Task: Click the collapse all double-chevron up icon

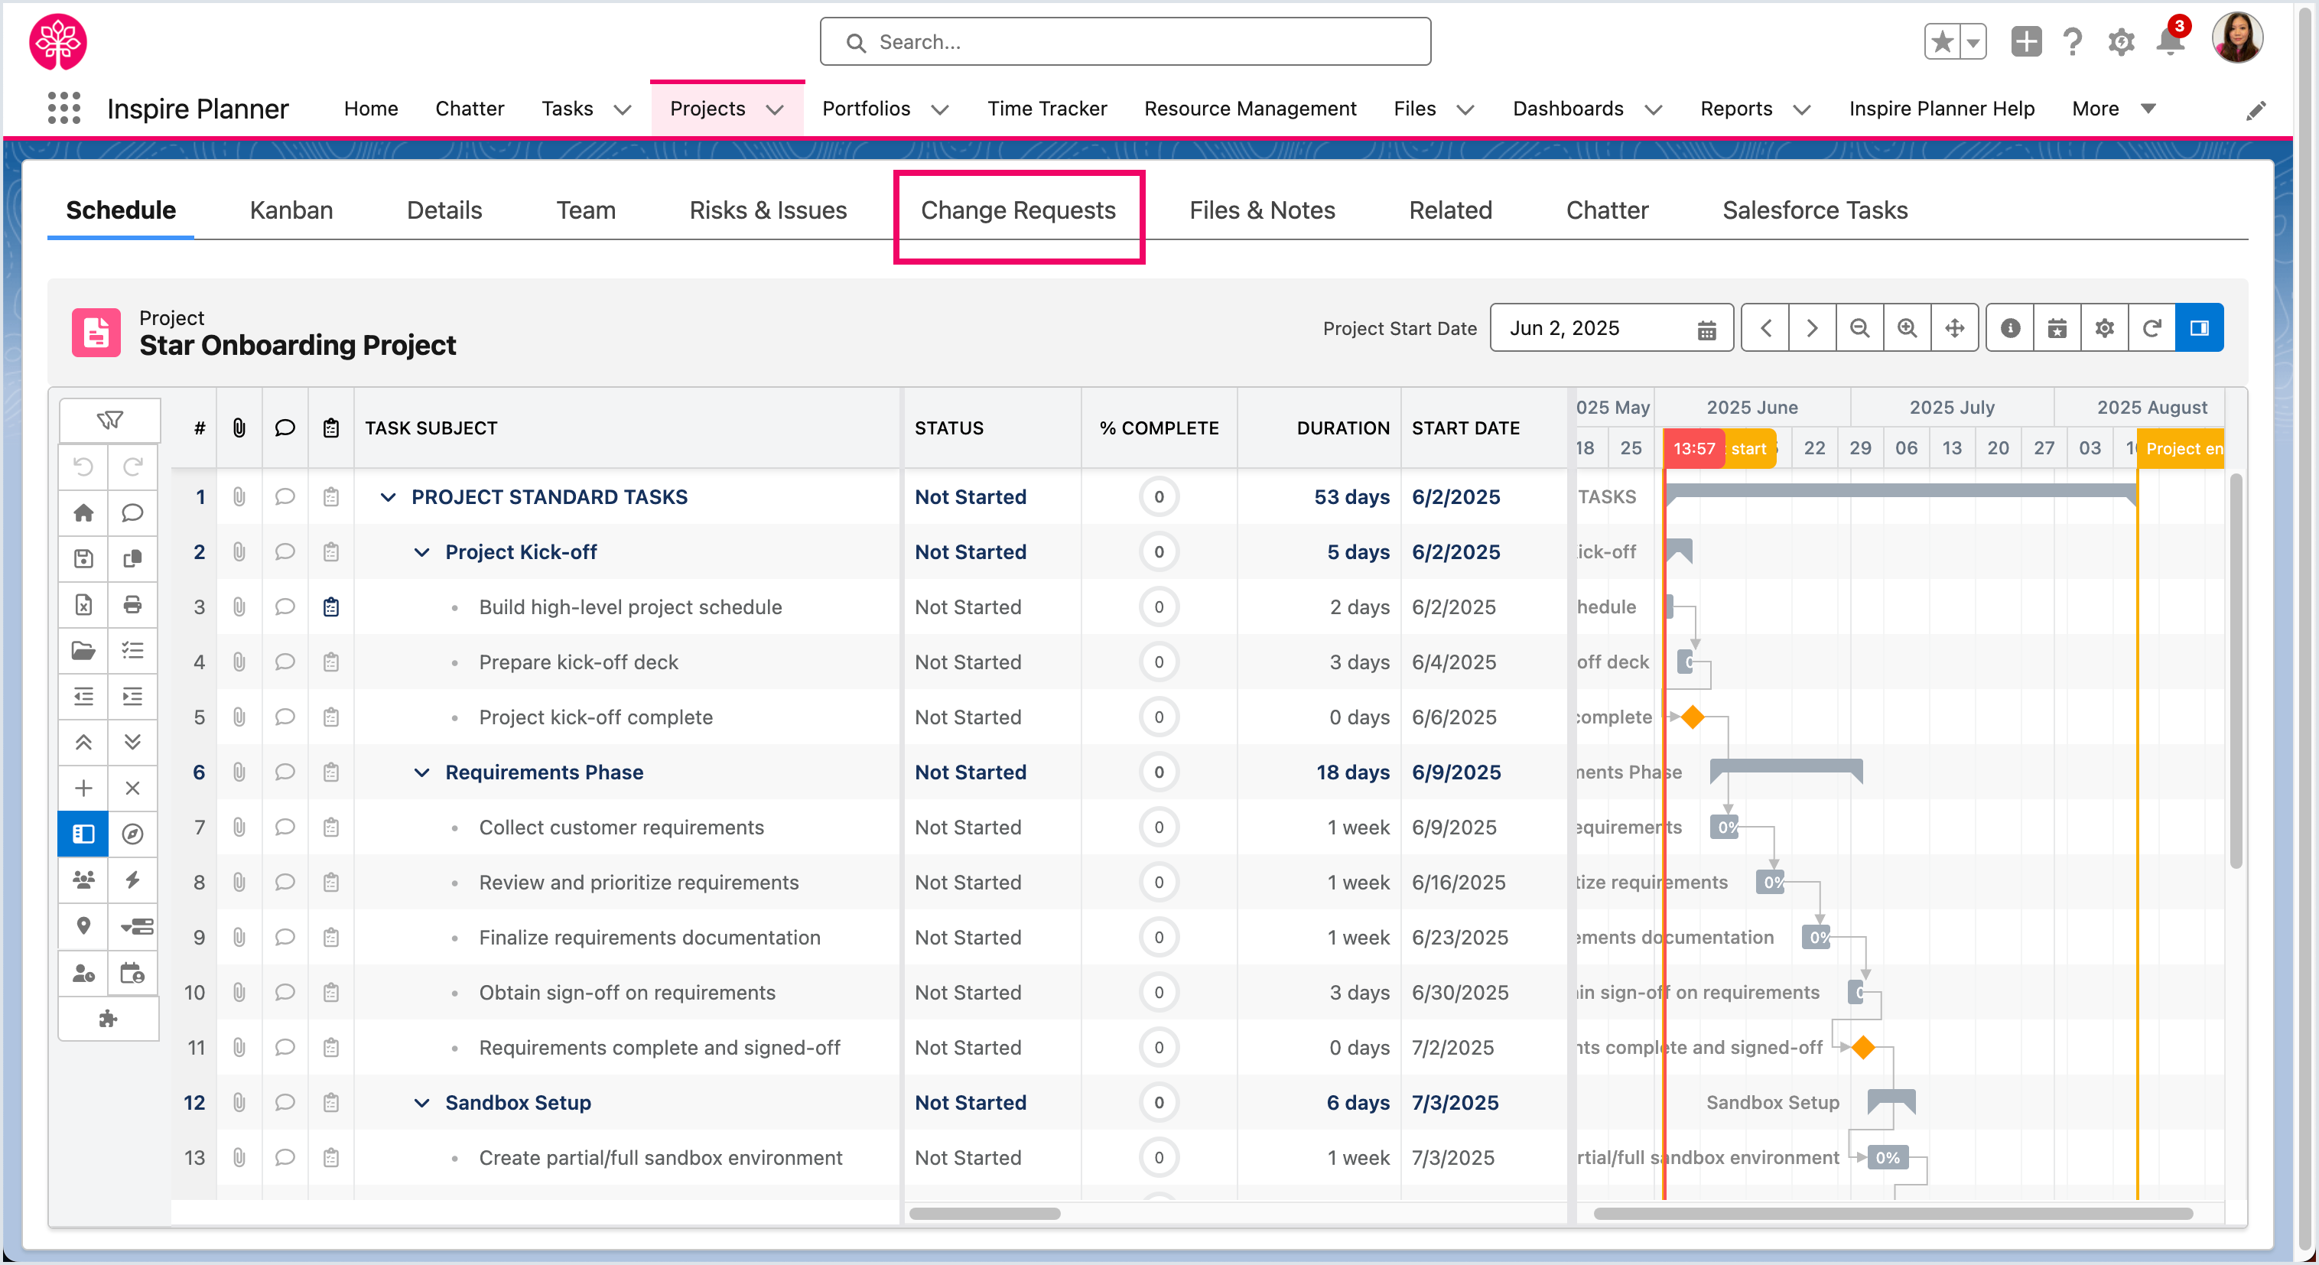Action: point(83,742)
